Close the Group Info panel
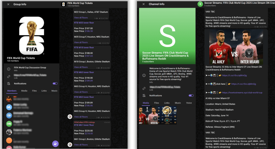275x149 pixels. (x=8, y=4)
